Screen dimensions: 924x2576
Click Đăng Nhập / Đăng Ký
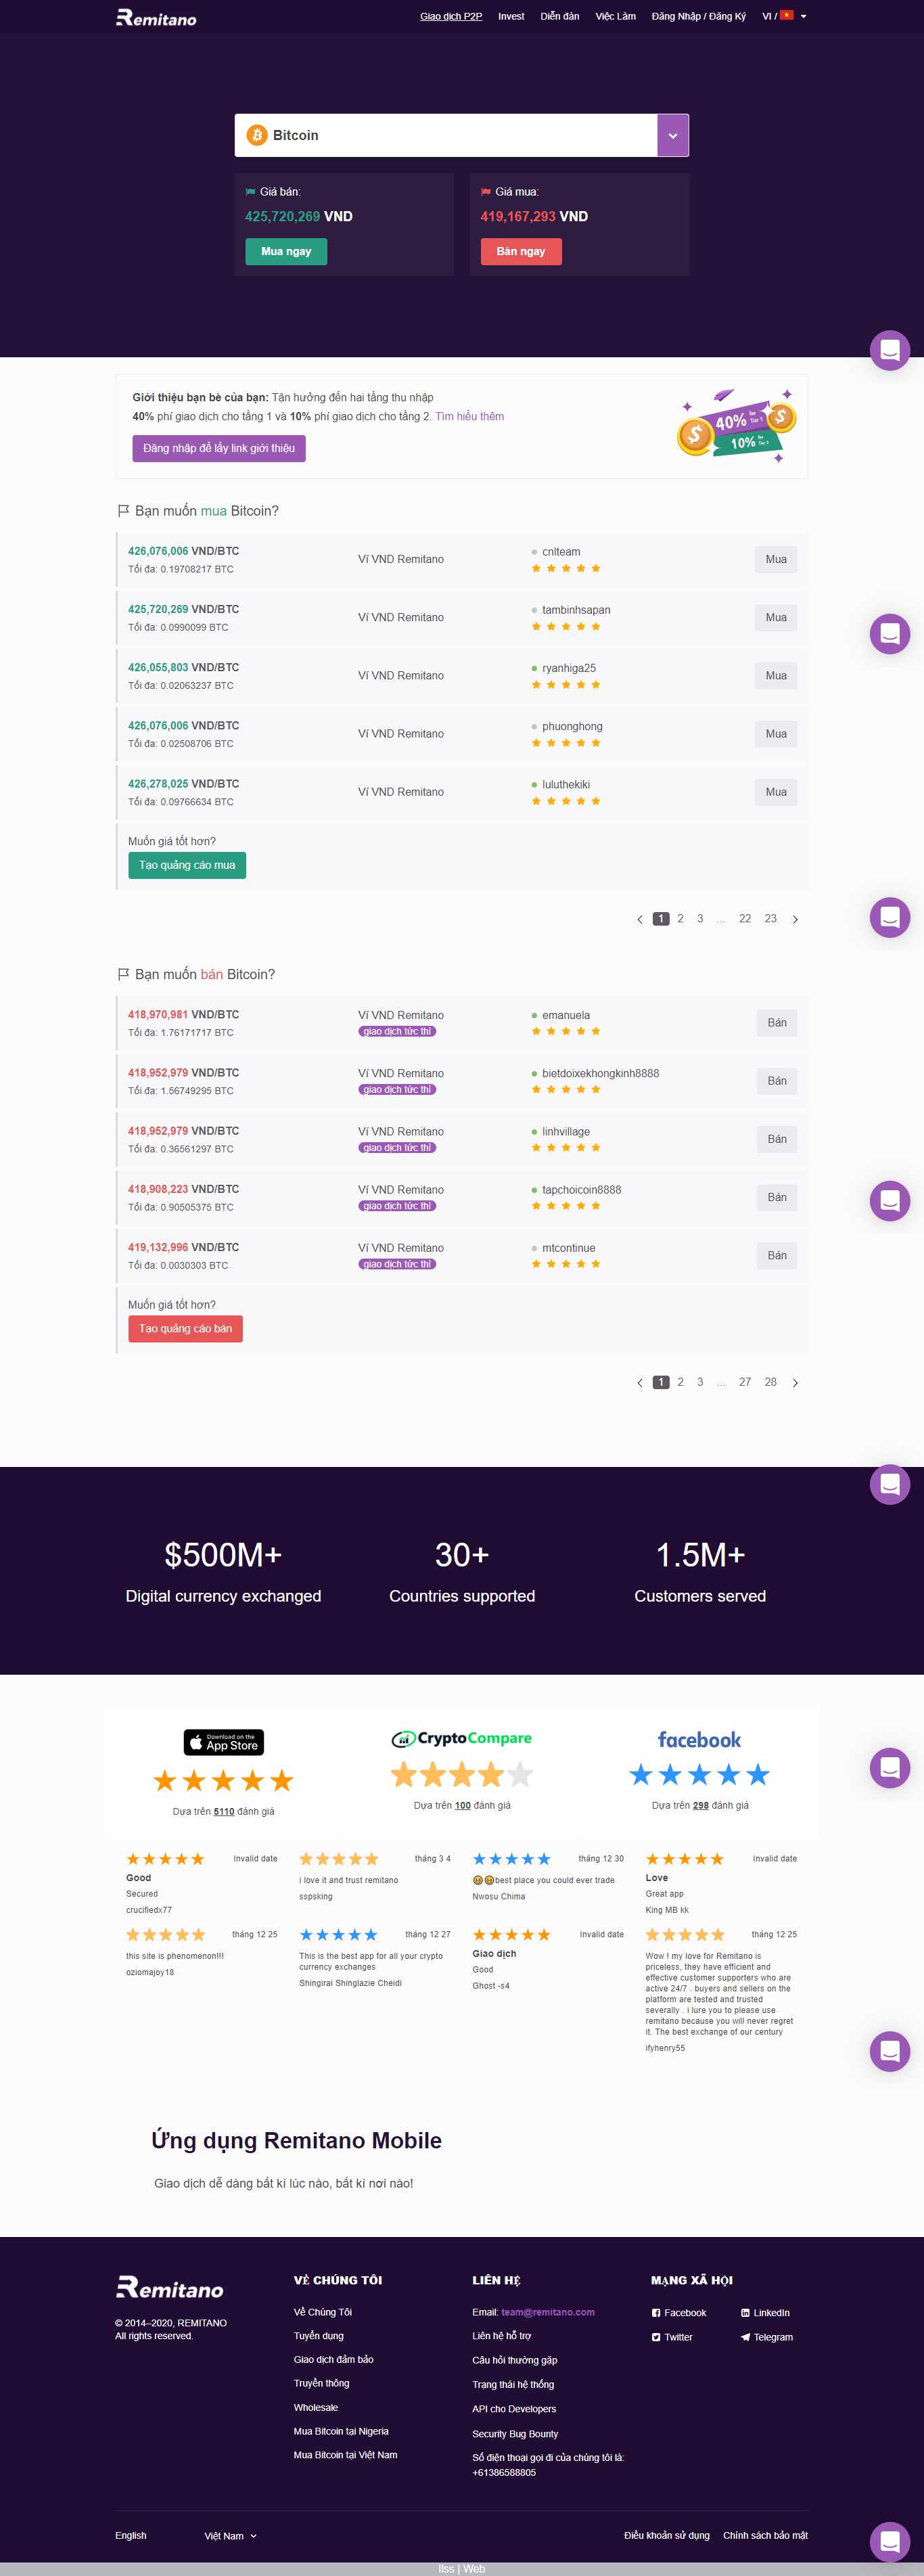coord(698,16)
